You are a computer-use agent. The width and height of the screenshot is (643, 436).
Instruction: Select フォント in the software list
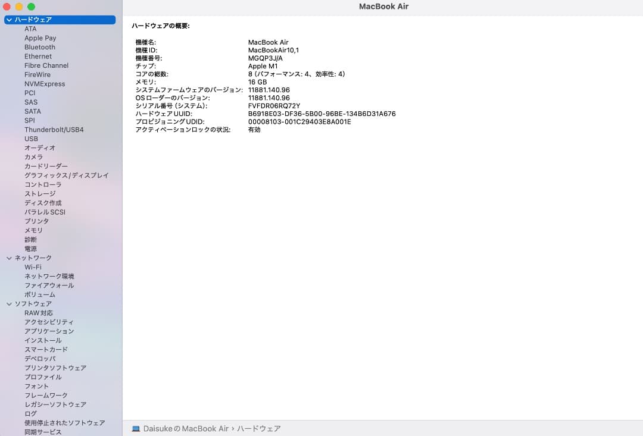tap(36, 386)
